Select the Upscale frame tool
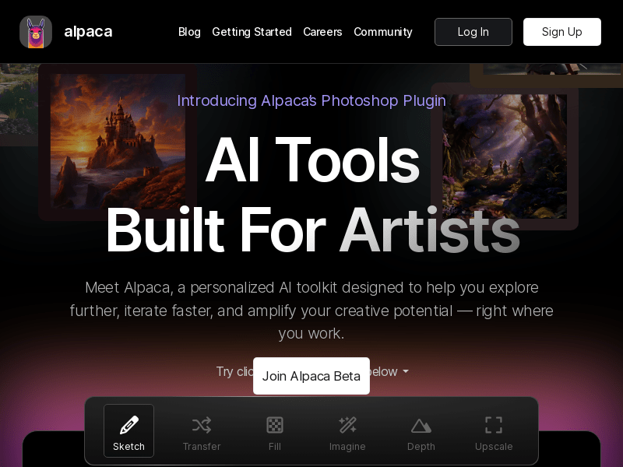The image size is (623, 467). click(x=494, y=430)
